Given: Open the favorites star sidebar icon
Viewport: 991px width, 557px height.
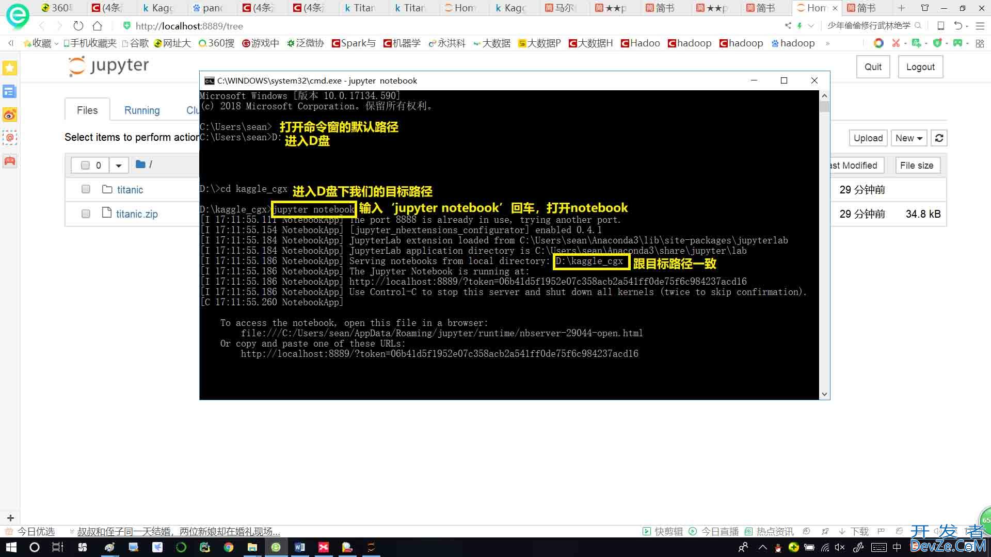Looking at the screenshot, I should (10, 68).
